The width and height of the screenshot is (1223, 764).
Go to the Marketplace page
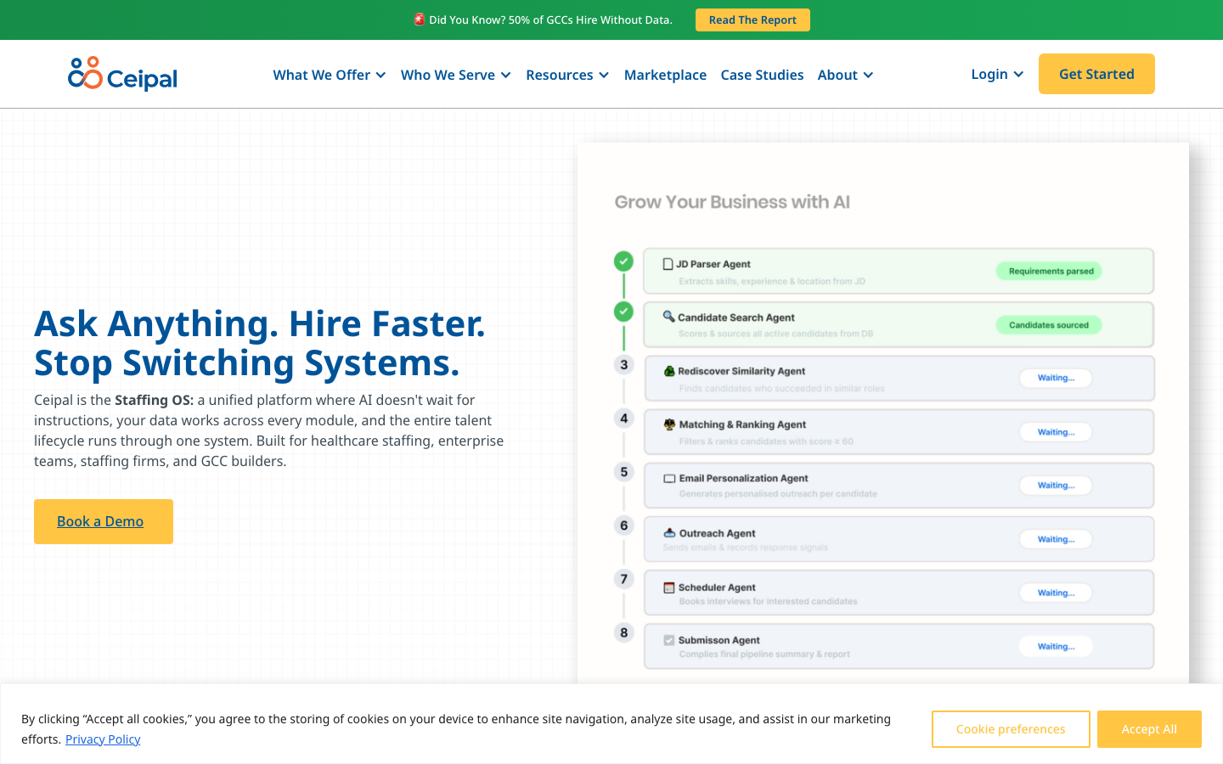tap(665, 75)
